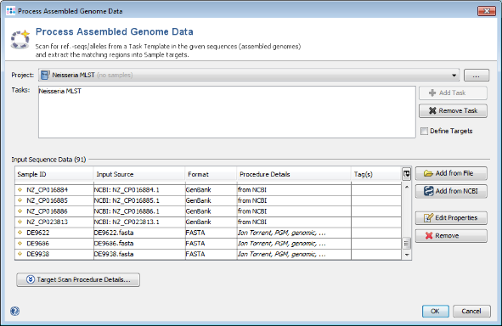Open Edit Properties for input data

pos(451,218)
